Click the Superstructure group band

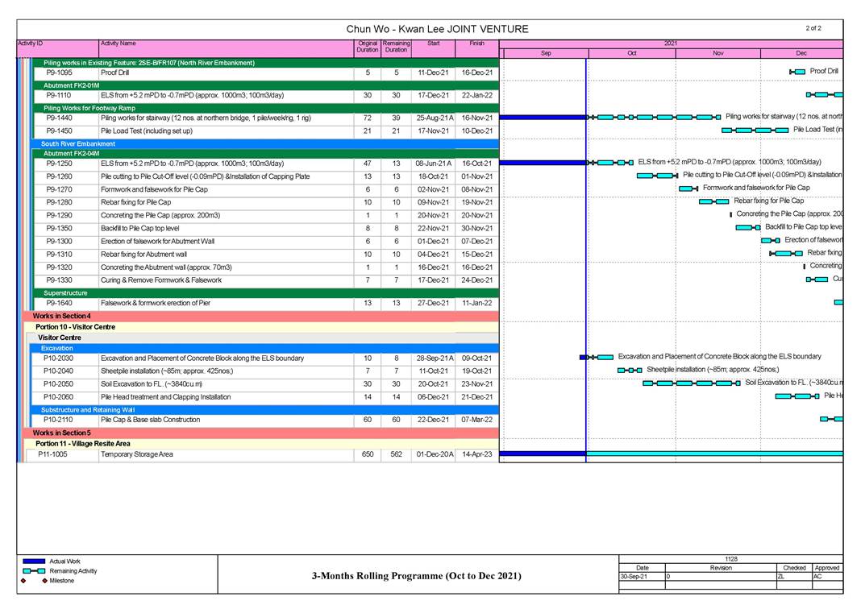265,293
